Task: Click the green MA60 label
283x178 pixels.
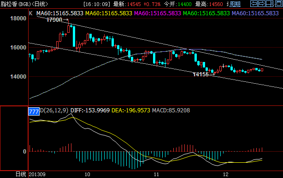Action: click(x=206, y=13)
